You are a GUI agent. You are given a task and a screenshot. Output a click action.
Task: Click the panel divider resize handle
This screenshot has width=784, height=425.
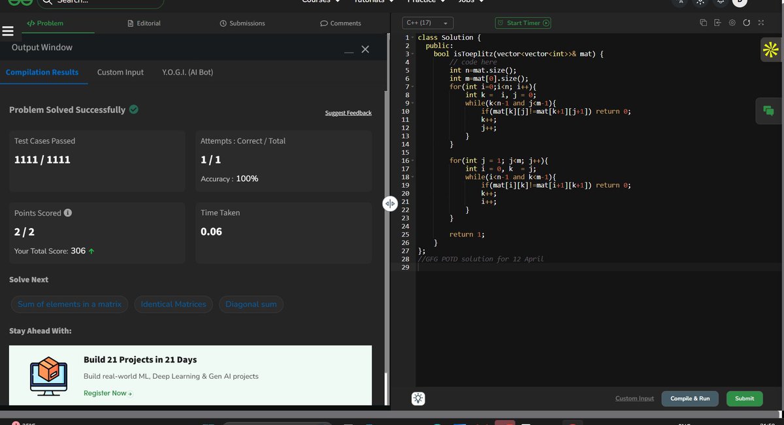390,203
